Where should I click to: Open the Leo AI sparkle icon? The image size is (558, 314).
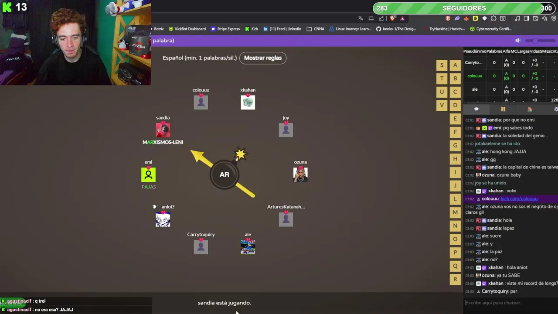(x=544, y=18)
